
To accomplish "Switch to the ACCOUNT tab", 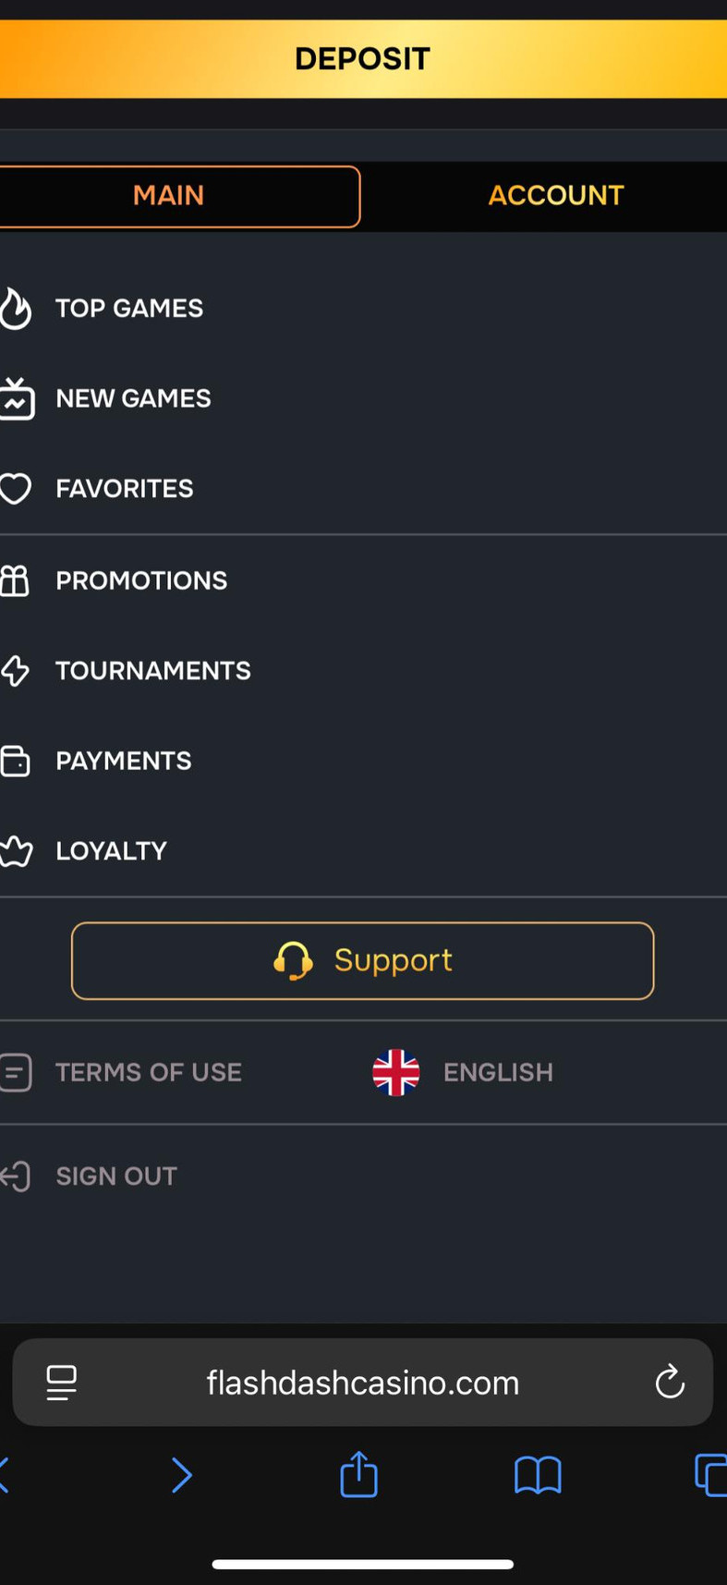I will [x=556, y=196].
